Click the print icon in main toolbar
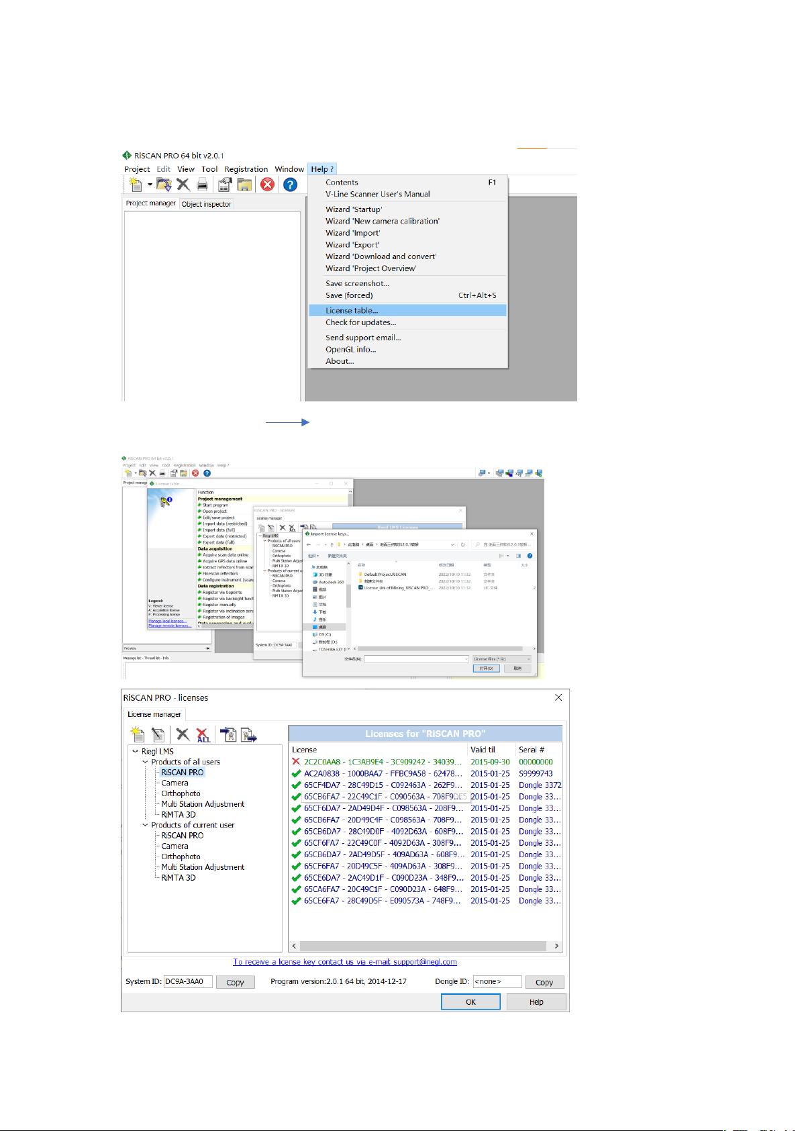The image size is (800, 1131). pyautogui.click(x=202, y=185)
